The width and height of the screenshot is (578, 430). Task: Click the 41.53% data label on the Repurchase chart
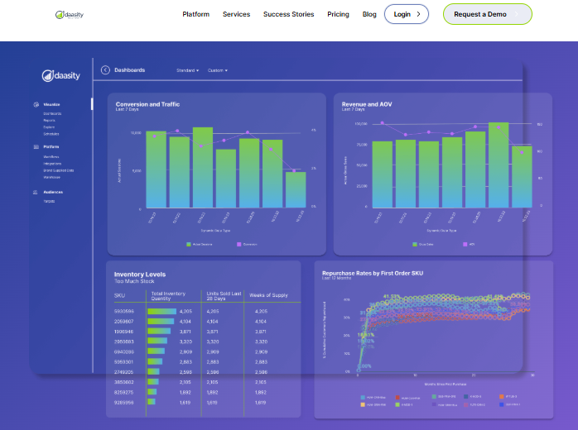coord(392,296)
